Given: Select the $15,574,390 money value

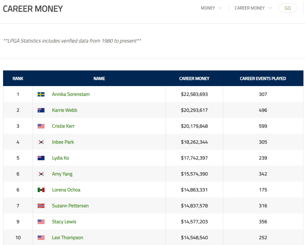Looking at the screenshot, I should [x=194, y=174].
